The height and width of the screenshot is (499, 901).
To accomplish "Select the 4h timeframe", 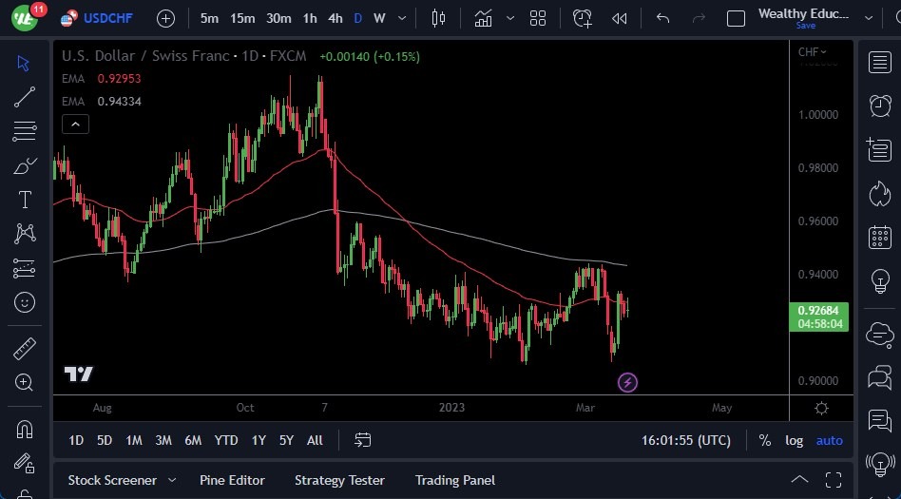I will point(335,18).
